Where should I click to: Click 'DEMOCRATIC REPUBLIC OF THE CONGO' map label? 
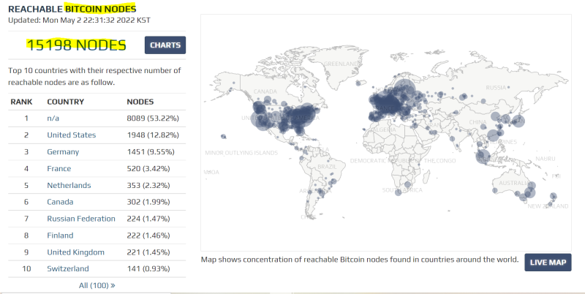coord(403,161)
